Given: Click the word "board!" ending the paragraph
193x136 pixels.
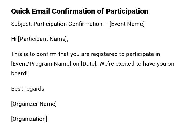Looking at the screenshot, I should 19,73.
